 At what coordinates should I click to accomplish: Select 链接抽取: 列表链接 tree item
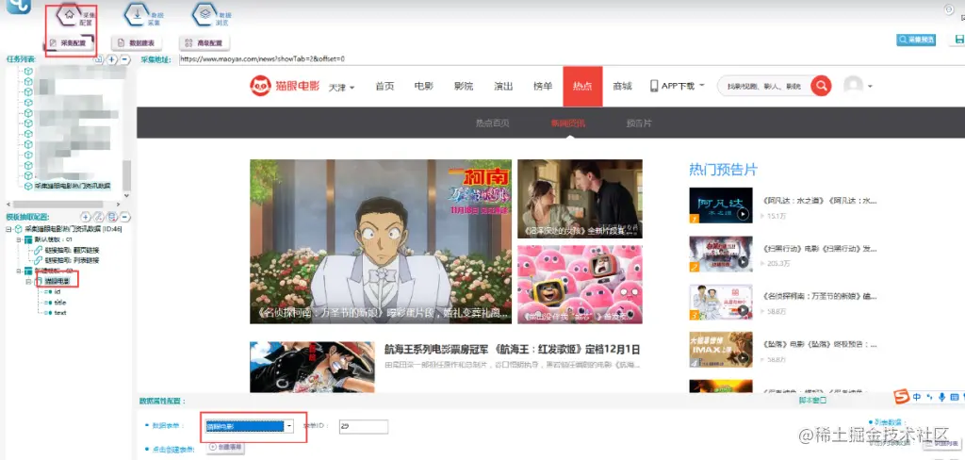(x=72, y=260)
